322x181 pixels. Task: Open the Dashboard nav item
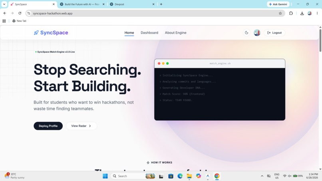(x=149, y=33)
